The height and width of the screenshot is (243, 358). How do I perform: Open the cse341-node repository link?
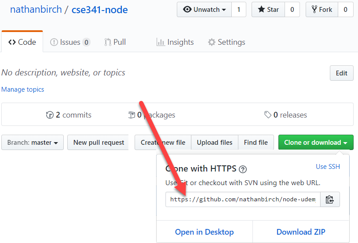click(99, 10)
